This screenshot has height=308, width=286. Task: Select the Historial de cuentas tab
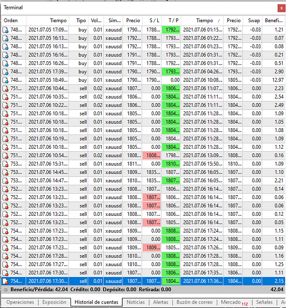point(97,302)
